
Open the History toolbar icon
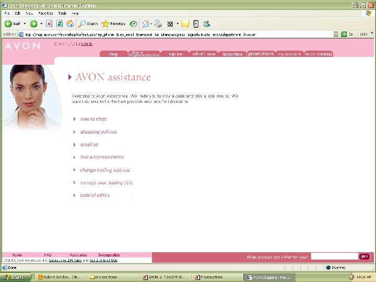pos(133,23)
